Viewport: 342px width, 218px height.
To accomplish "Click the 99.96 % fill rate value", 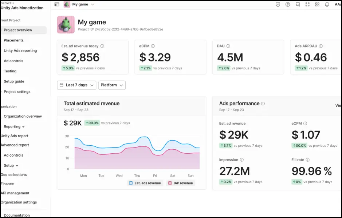I will tap(312, 171).
